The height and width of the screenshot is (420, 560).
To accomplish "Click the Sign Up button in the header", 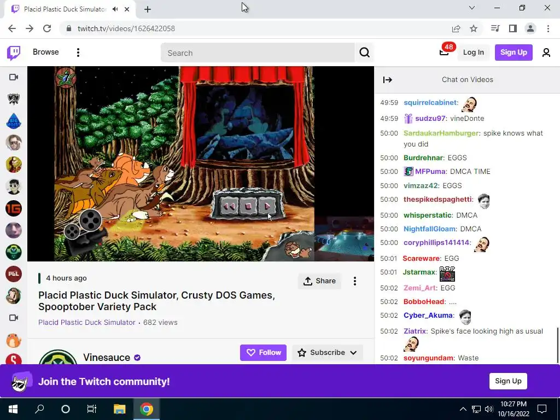I will pyautogui.click(x=514, y=52).
